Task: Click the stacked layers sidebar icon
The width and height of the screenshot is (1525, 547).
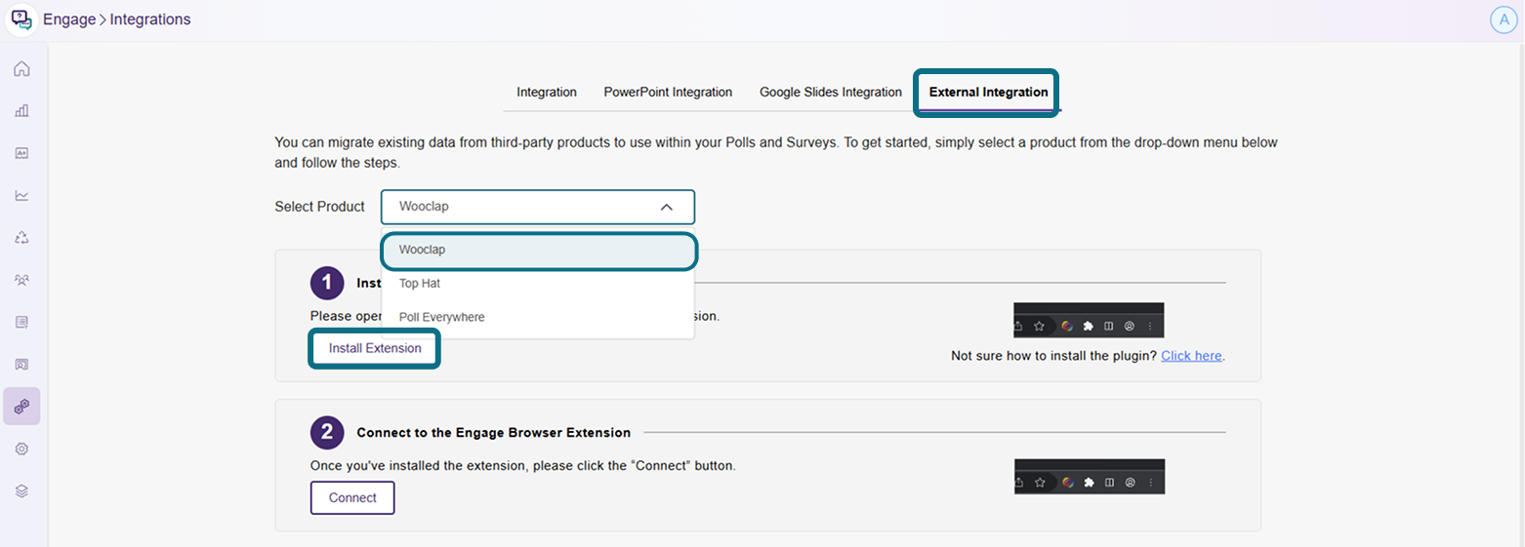Action: [x=21, y=490]
